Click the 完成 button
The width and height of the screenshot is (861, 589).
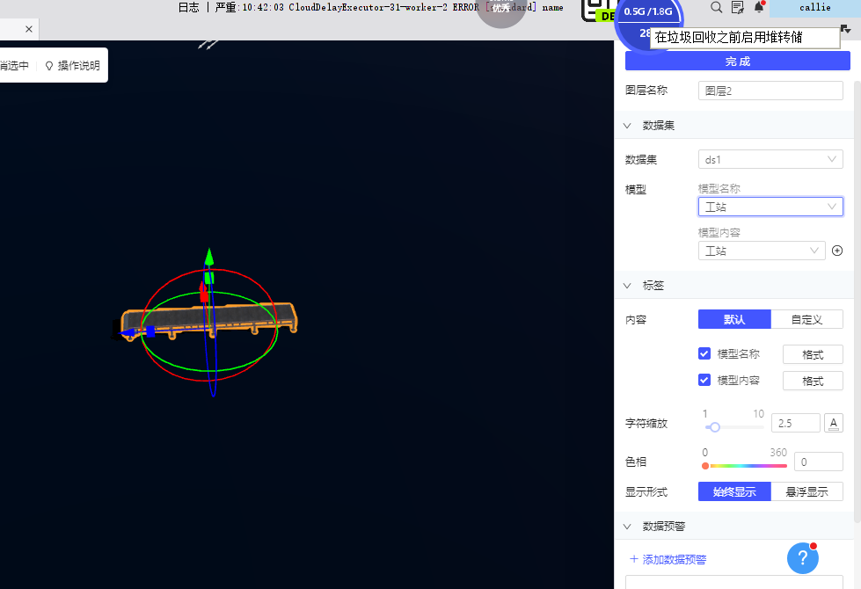(738, 61)
